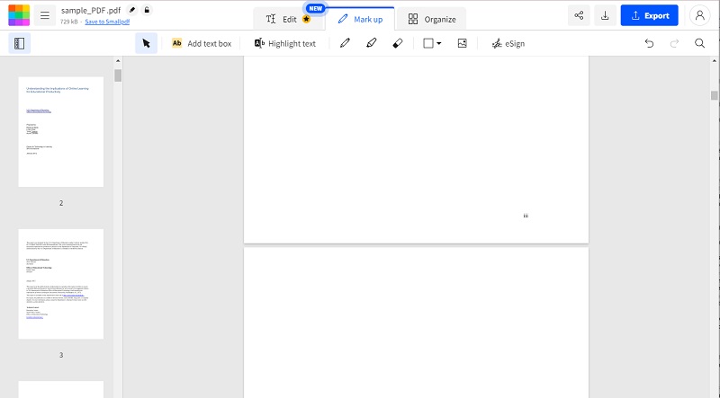Undo the last action
Viewport: 720px width, 398px height.
click(x=649, y=43)
